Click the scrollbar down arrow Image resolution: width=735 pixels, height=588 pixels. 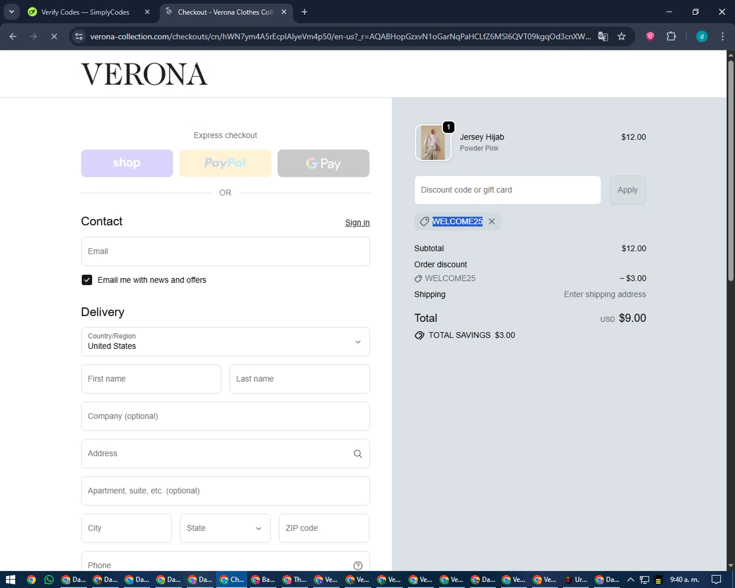(731, 566)
